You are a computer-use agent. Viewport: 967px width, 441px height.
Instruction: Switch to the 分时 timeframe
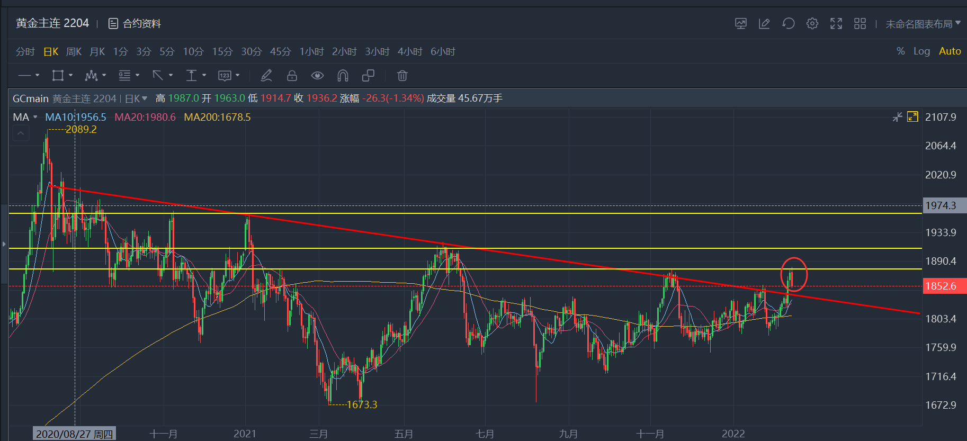[25, 51]
